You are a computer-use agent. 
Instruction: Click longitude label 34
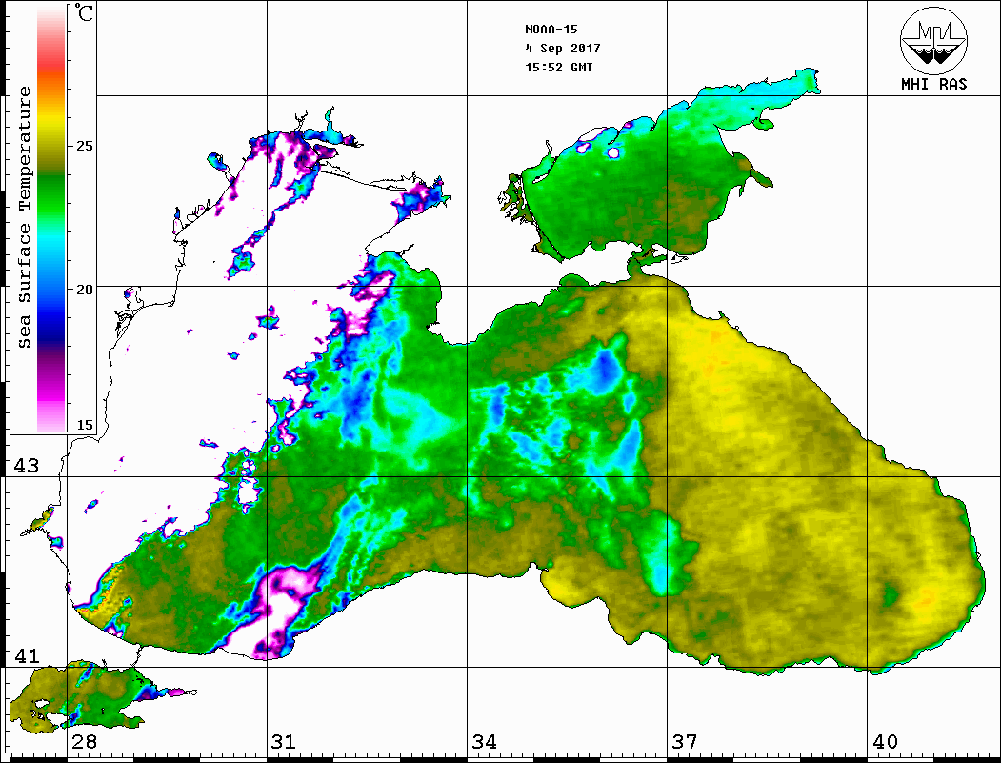pos(484,742)
